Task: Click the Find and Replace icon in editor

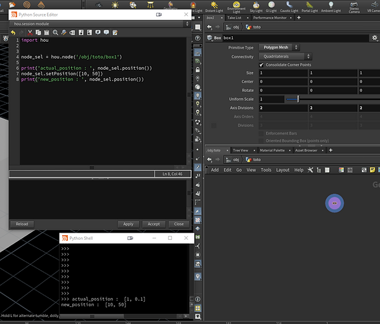Action: pyautogui.click(x=63, y=32)
